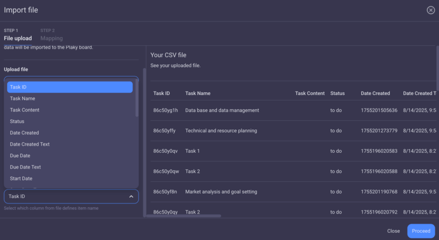Choose Due Date Text from the list

point(70,167)
